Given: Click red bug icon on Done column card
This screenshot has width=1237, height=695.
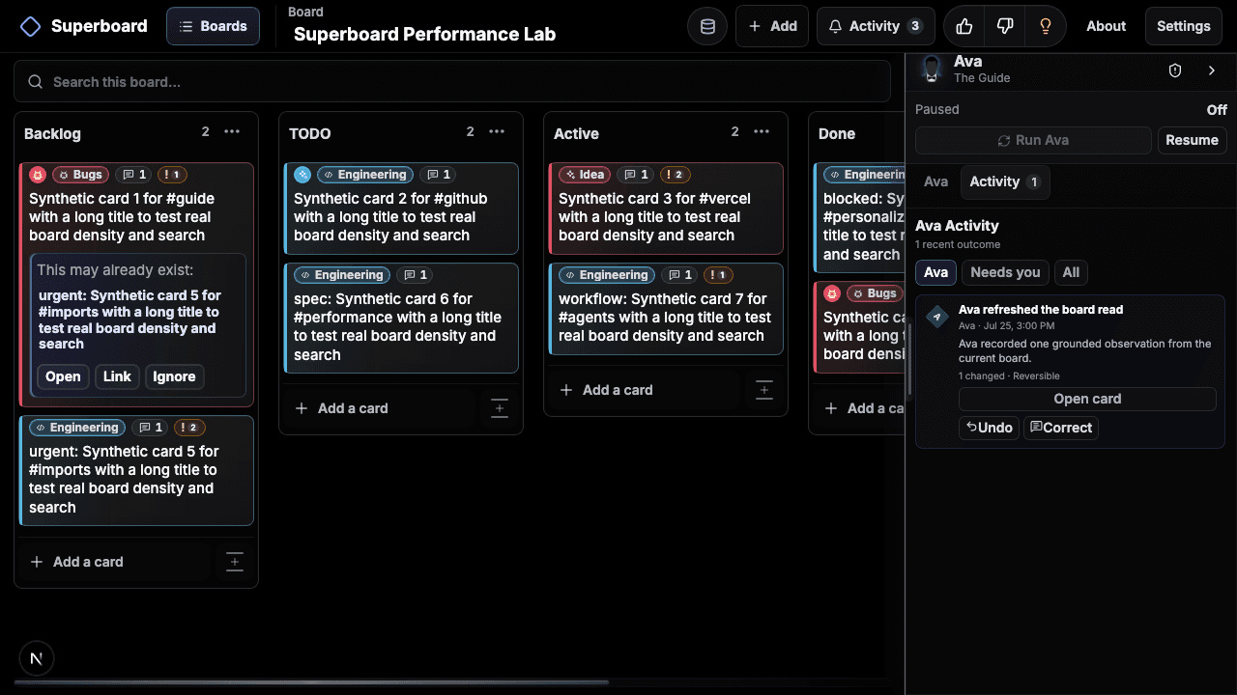Looking at the screenshot, I should (832, 293).
